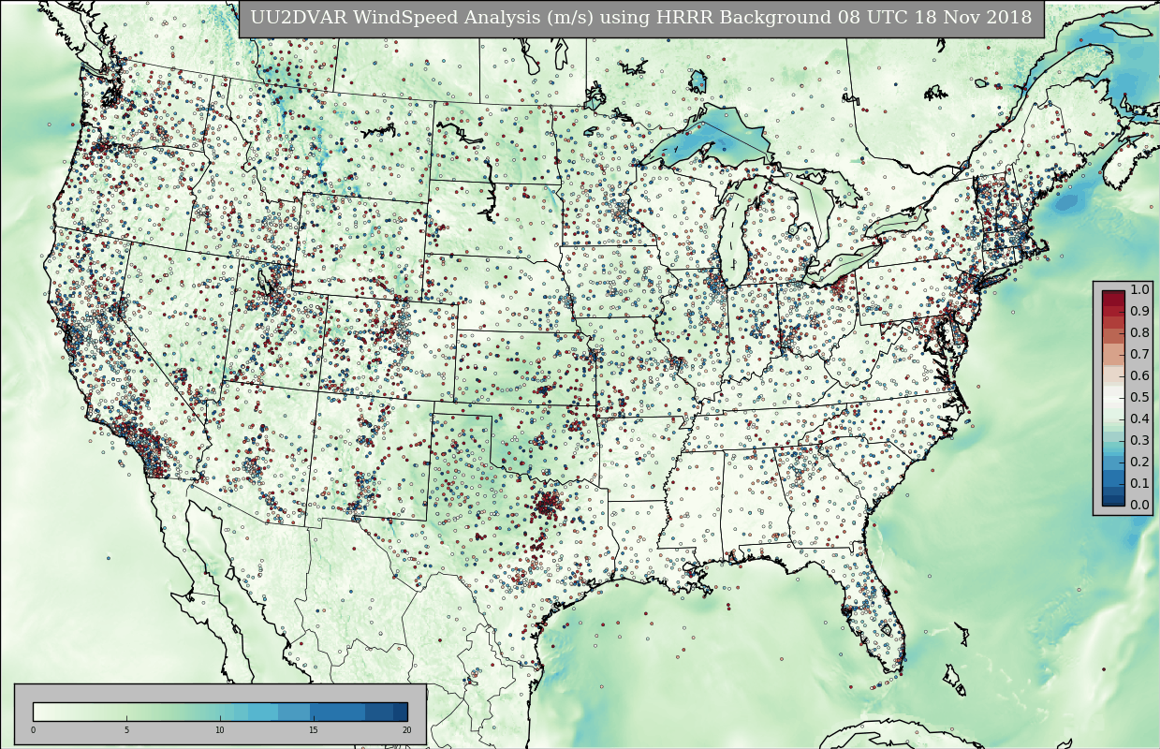Click the 0 tick label under the wind speed colorbar
This screenshot has height=749, width=1160.
pyautogui.click(x=33, y=730)
